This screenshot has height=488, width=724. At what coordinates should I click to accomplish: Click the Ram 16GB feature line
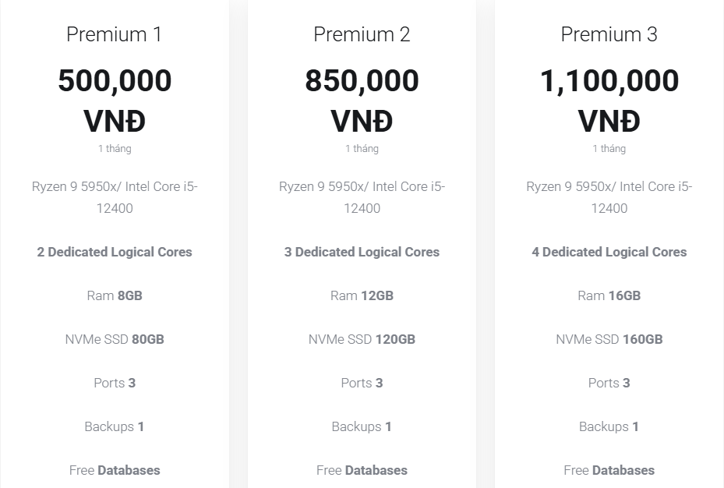click(x=609, y=295)
